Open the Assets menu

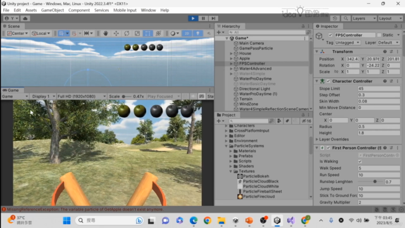[31, 10]
